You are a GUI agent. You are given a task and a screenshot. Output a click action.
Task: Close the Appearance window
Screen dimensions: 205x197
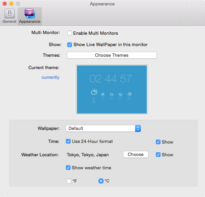click(x=5, y=4)
